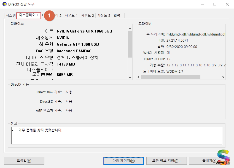Click the 14199 MB memory value

tap(66, 64)
